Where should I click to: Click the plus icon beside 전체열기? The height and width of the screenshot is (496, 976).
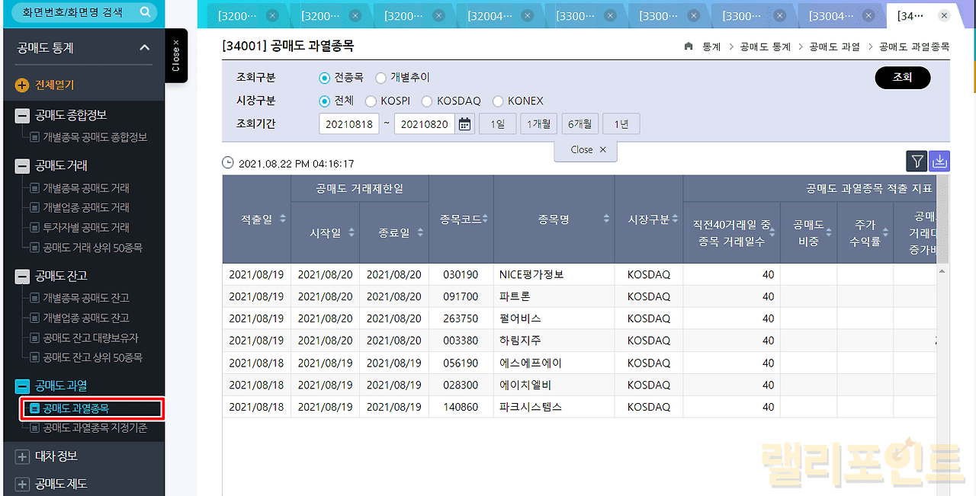[22, 85]
